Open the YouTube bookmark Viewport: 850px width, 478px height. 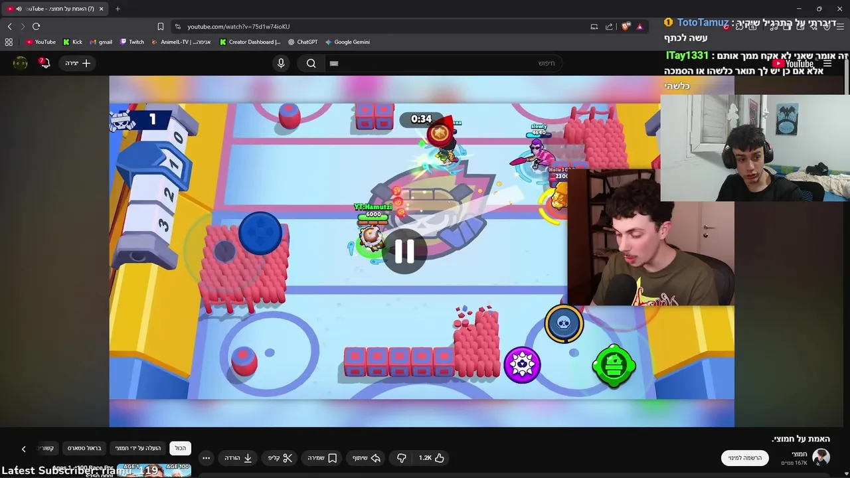41,42
